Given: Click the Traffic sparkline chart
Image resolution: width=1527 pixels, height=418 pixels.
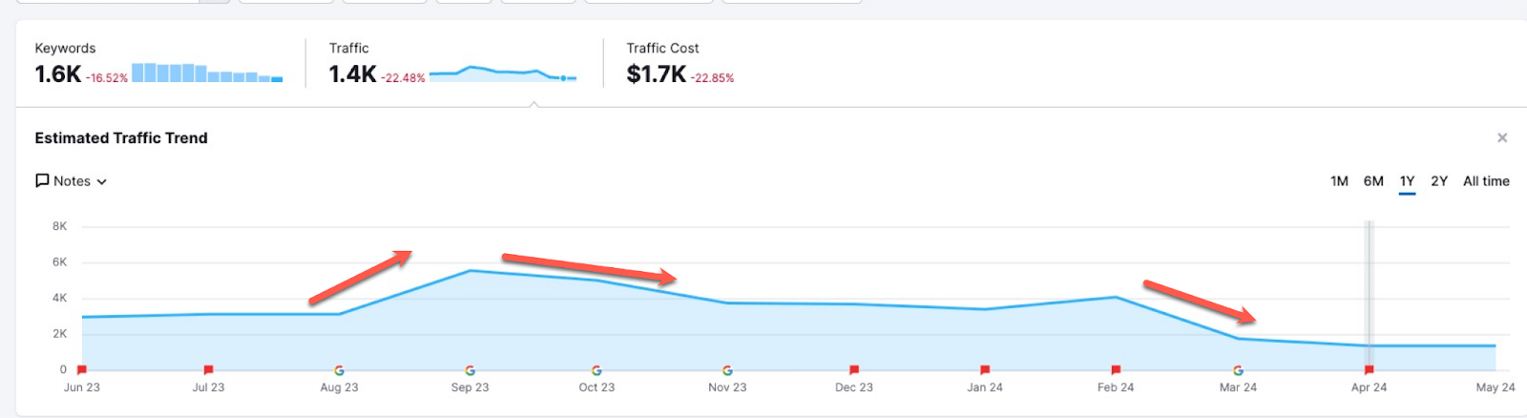Looking at the screenshot, I should pyautogui.click(x=503, y=73).
